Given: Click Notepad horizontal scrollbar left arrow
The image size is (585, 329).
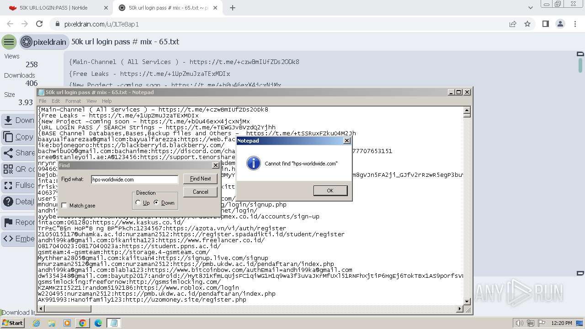Looking at the screenshot, I should coord(41,309).
